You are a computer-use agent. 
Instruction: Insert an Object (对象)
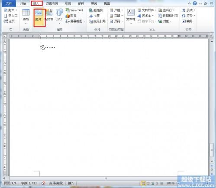[x=165, y=21]
